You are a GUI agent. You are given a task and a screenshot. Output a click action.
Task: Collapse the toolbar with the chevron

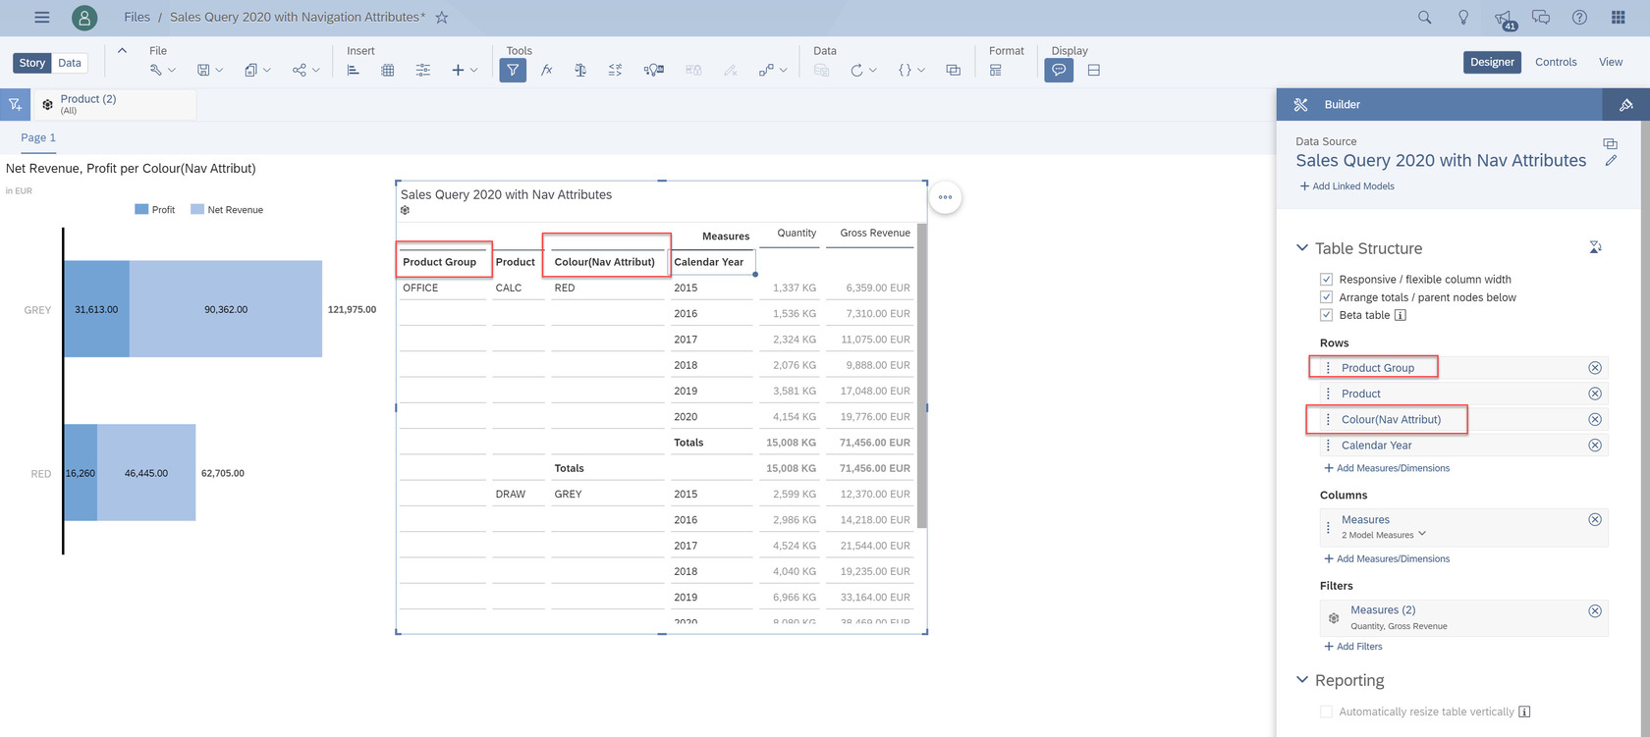[122, 50]
